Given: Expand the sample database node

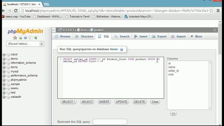Looking at the screenshot, I should coord(4,84).
